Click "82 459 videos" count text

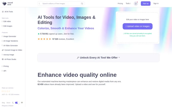[x=43, y=85]
